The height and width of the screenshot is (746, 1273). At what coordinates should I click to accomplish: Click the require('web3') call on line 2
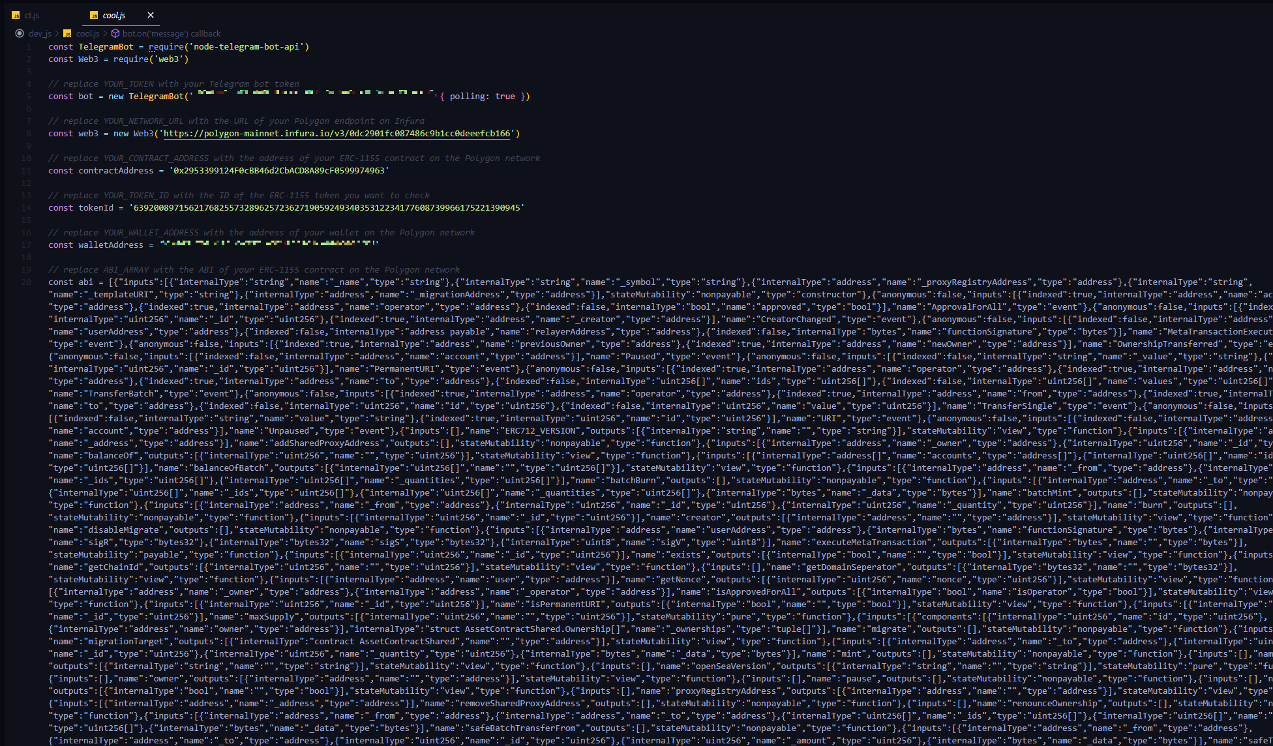tap(151, 59)
